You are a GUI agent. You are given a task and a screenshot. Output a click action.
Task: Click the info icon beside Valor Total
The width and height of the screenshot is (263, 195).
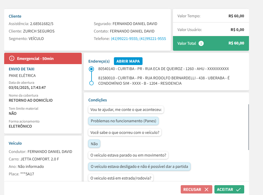coord(201,43)
